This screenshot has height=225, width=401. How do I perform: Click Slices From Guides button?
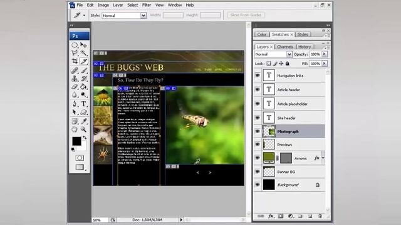coord(246,15)
